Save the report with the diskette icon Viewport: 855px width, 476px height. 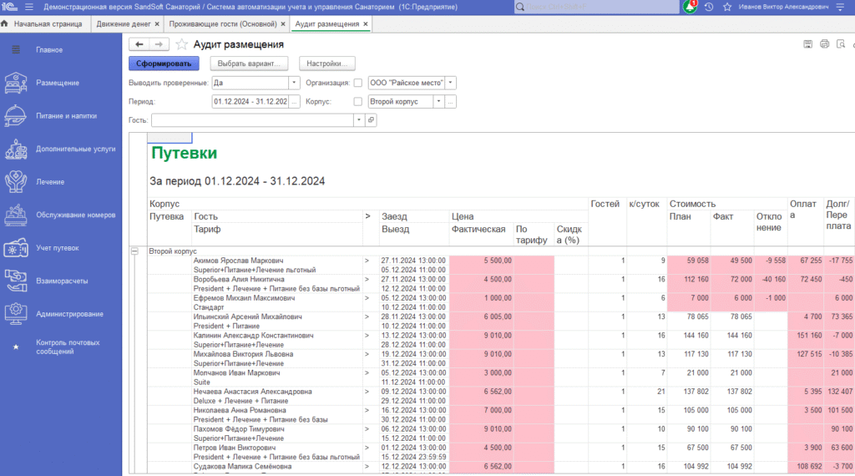click(807, 44)
